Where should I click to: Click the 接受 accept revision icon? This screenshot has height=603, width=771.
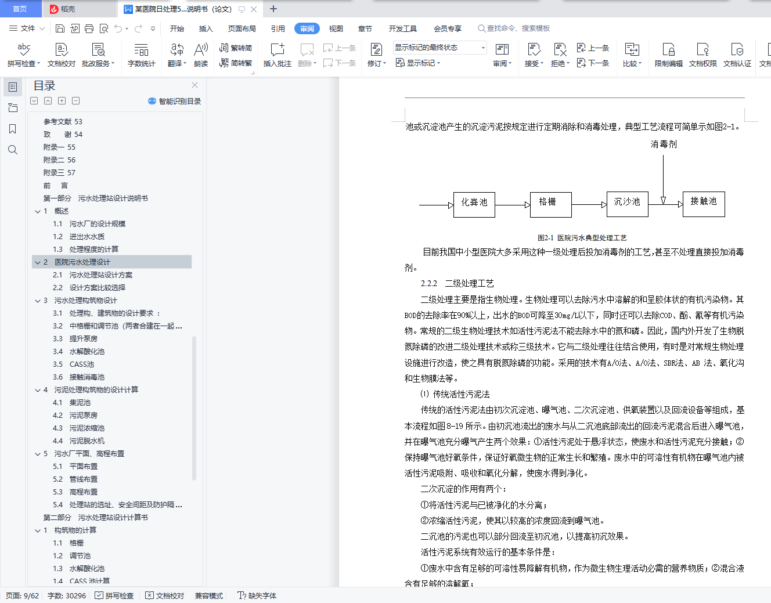coord(534,49)
